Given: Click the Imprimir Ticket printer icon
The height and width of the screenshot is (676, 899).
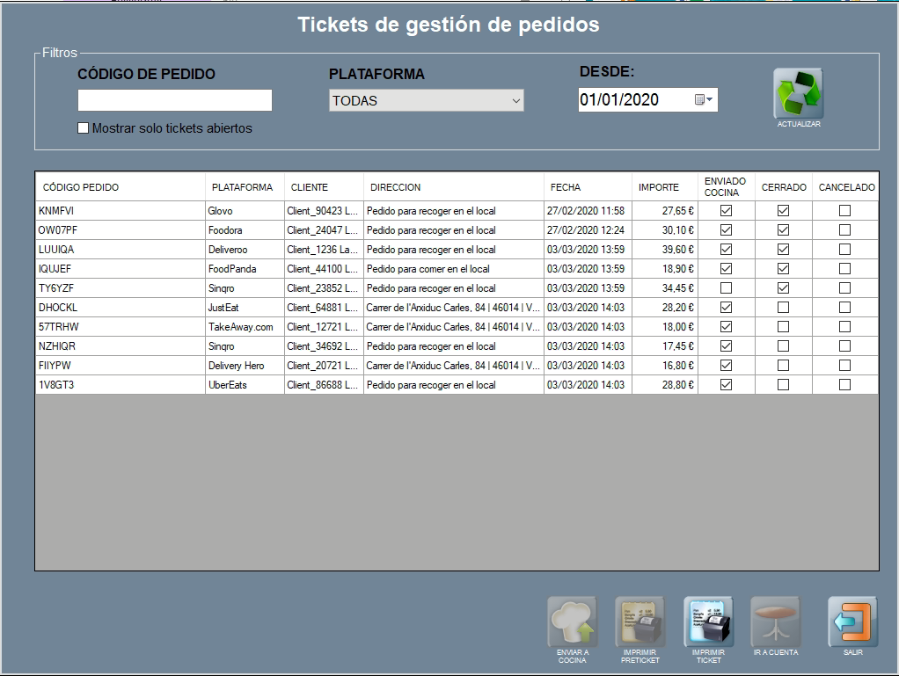Looking at the screenshot, I should tap(708, 622).
